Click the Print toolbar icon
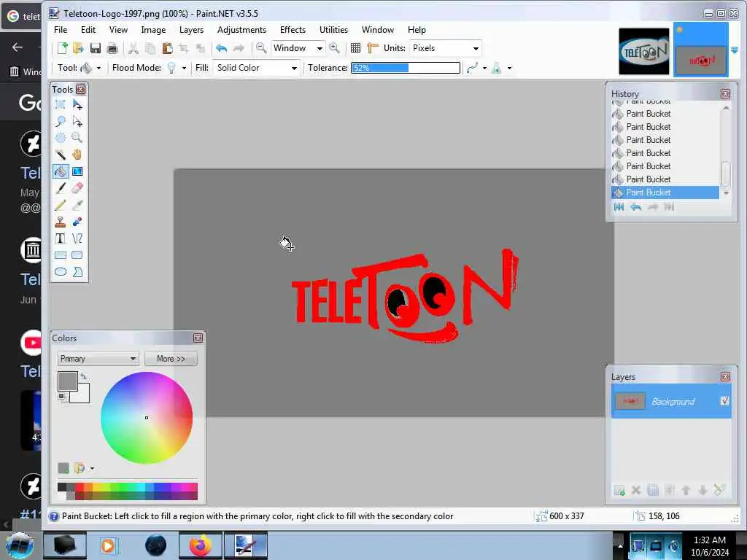The image size is (747, 560). 112,48
